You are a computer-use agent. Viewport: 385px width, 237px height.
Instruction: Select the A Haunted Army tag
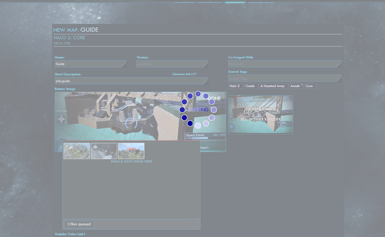(273, 86)
